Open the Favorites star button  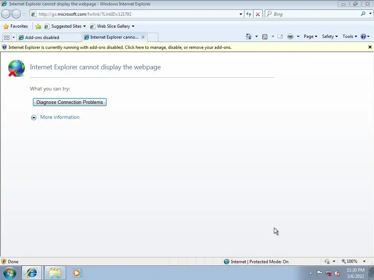click(16, 26)
